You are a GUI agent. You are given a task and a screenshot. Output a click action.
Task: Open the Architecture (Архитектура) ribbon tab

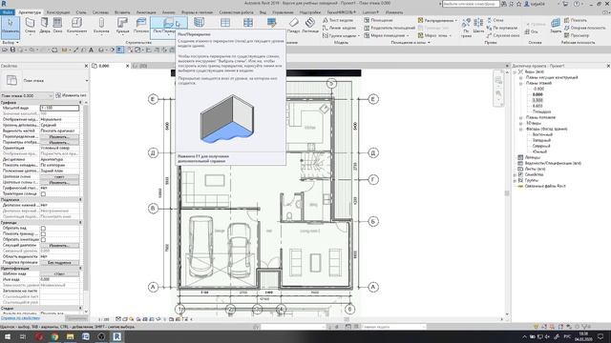click(x=30, y=12)
